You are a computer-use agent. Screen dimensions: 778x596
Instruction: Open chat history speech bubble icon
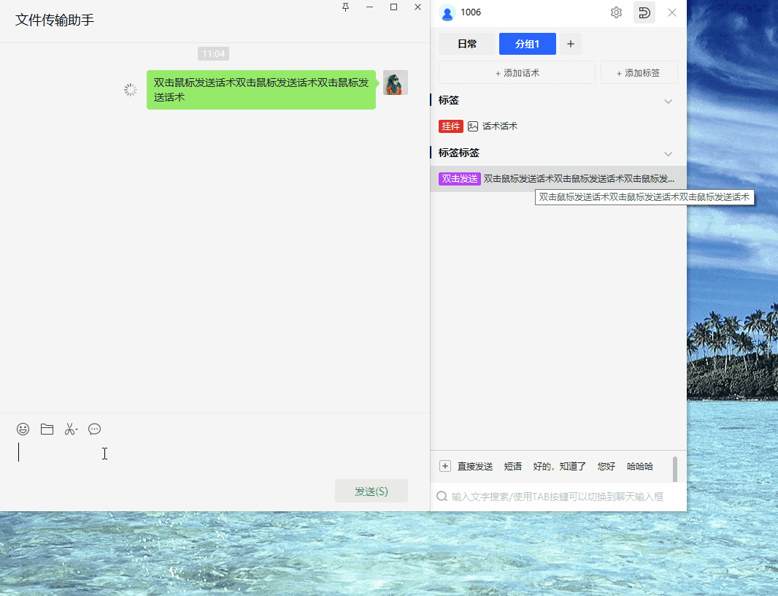pos(94,429)
